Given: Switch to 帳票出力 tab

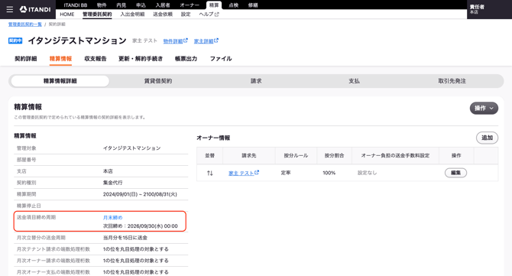Looking at the screenshot, I should tap(186, 59).
